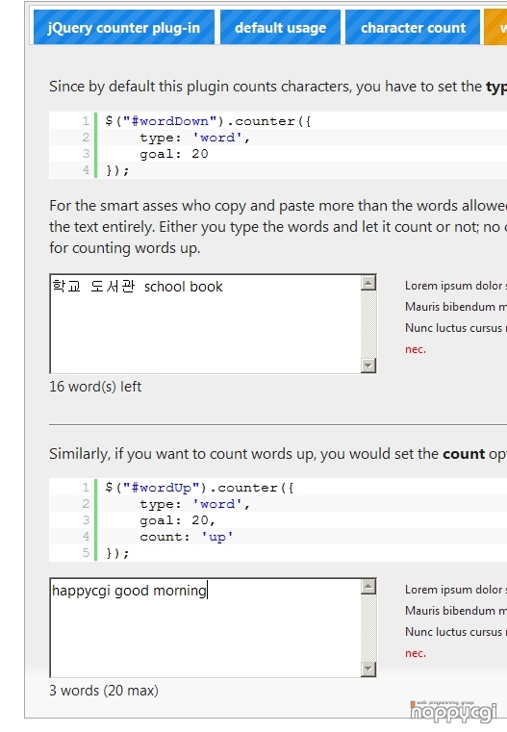Click the up arrow of the first textarea scrollbar
The height and width of the screenshot is (732, 507).
pos(368,283)
